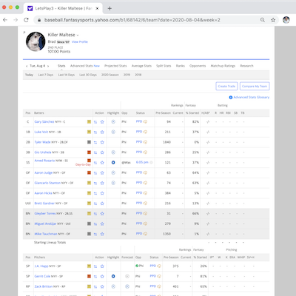Toggle watchlist star for Gary Sánchez
This screenshot has height=296, width=296.
pyautogui.click(x=102, y=122)
